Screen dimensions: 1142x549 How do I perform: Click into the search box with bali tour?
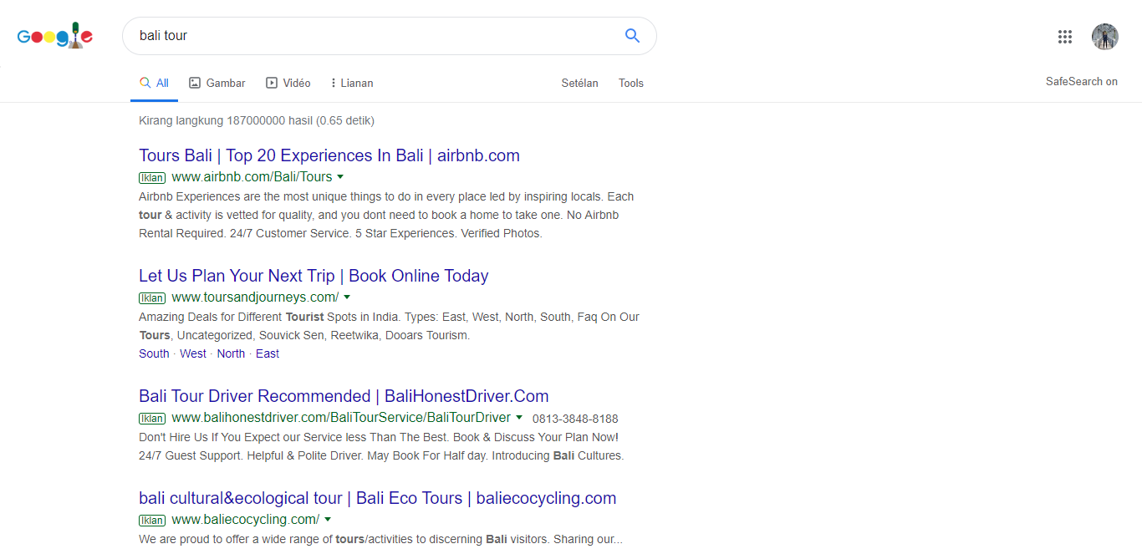(x=368, y=36)
